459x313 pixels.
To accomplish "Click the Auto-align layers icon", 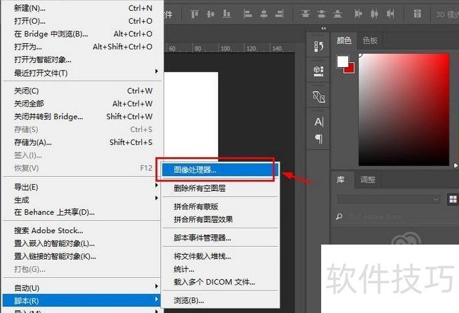I will pyautogui.click(x=417, y=14).
